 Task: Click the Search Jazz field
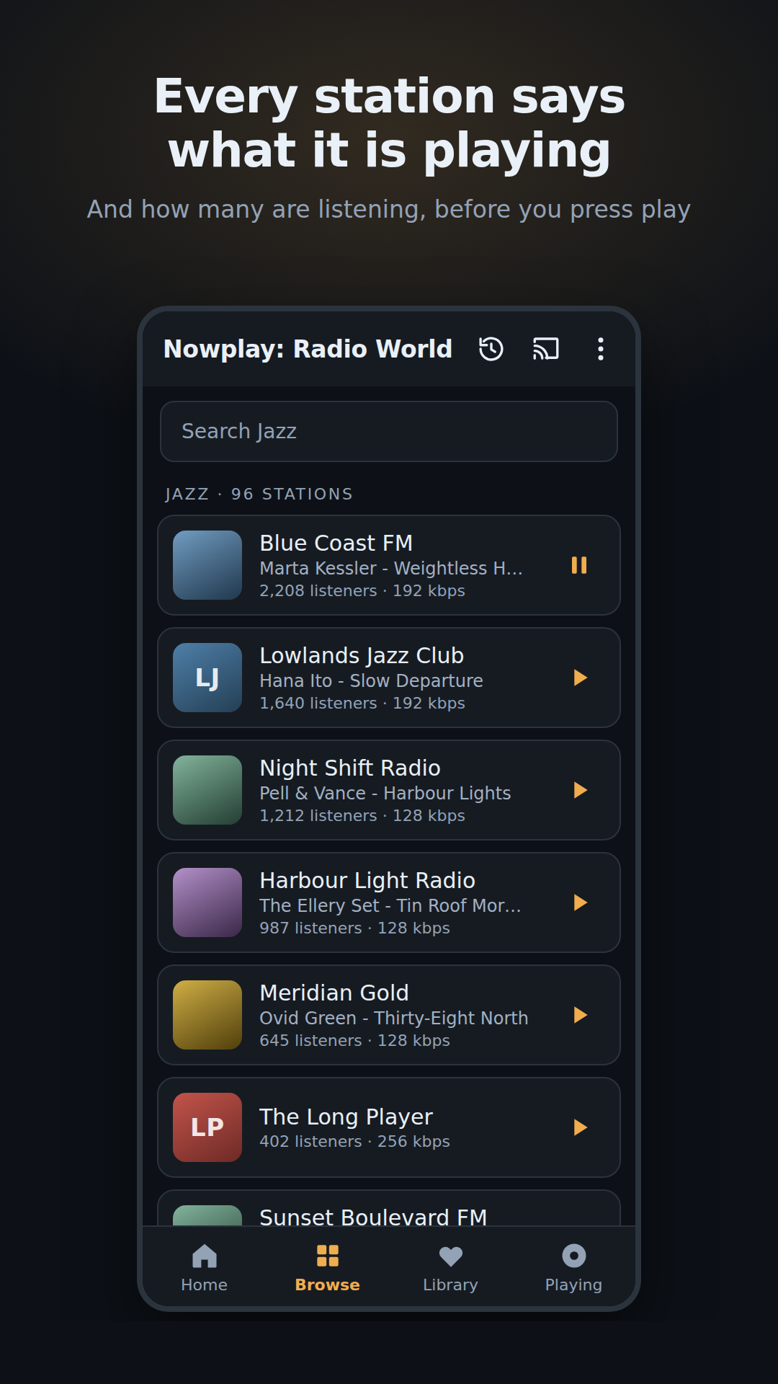tap(389, 431)
